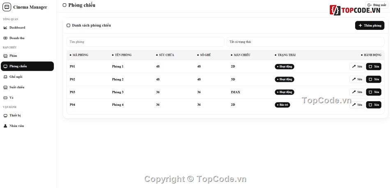Screen dimensions: 390x188
Task: Delete room P01 with Xóa button
Action: [x=374, y=66]
